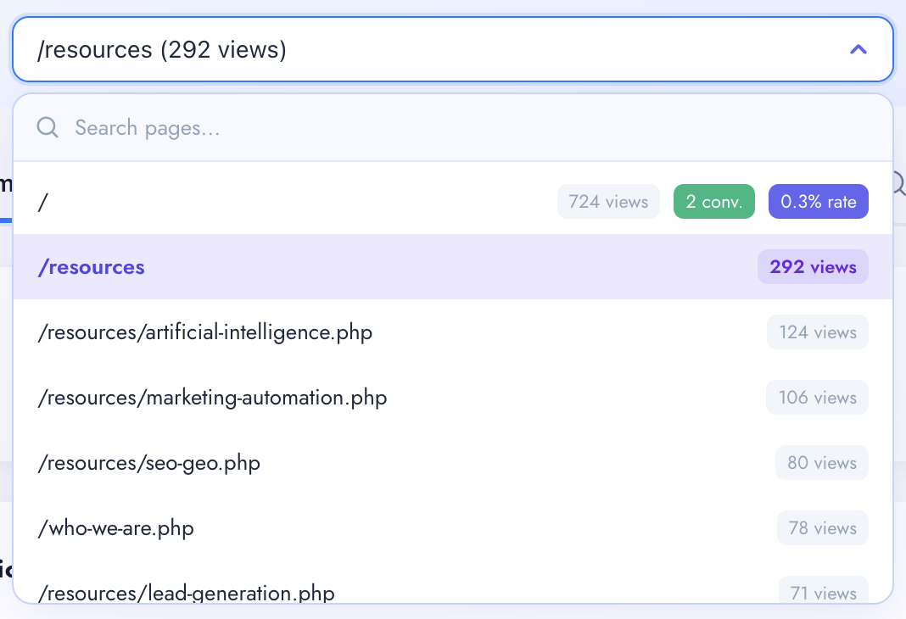Click the 78 views badge
The height and width of the screenshot is (619, 906).
tap(823, 527)
